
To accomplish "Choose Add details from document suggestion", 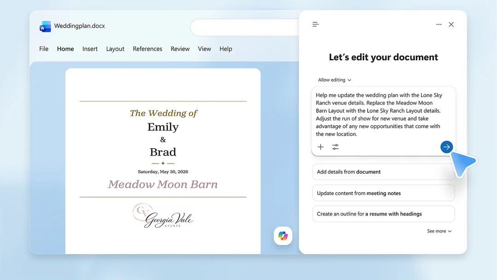I will pos(383,172).
